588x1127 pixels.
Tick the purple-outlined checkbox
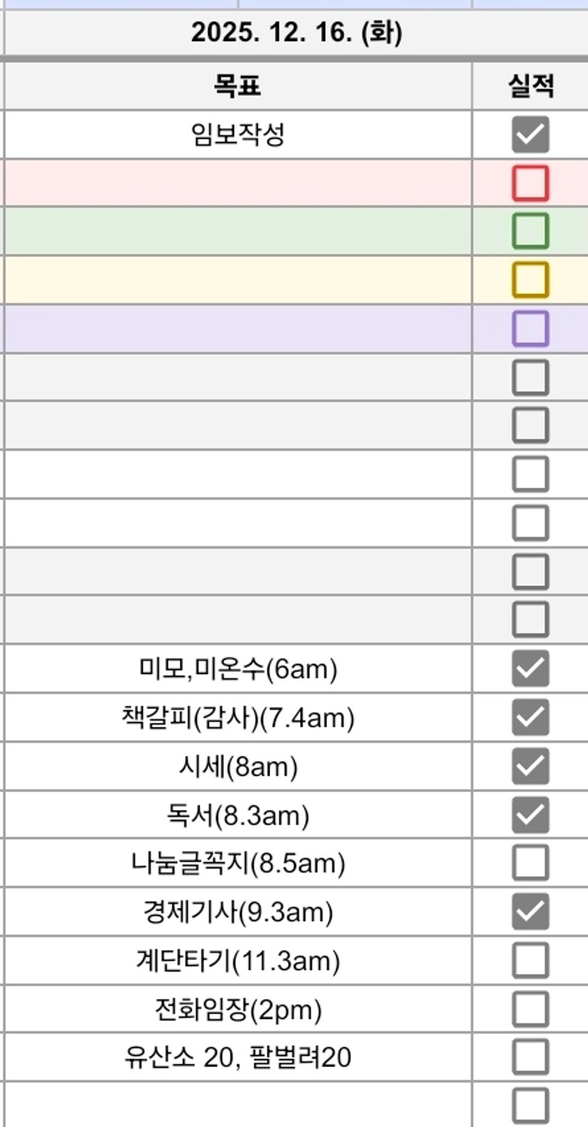(x=530, y=329)
